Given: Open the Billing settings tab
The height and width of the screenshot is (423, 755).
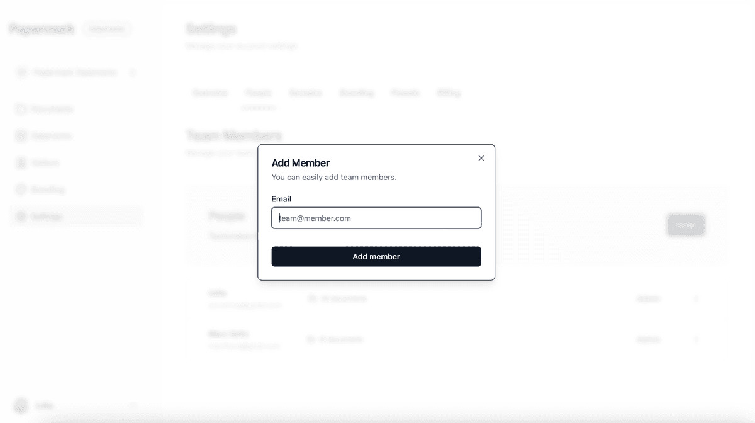Looking at the screenshot, I should tap(449, 93).
